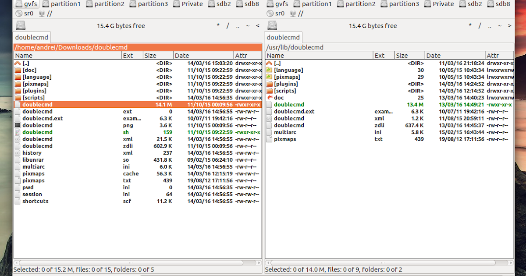Go to root with the "/" button, left panel
Viewport: 526px width, 276px height.
click(x=227, y=25)
